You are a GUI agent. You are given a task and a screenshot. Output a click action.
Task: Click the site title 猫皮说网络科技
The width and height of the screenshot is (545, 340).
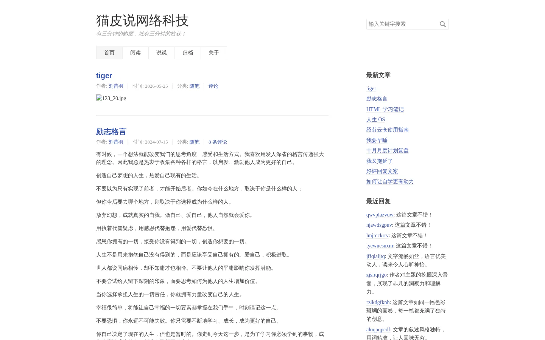pyautogui.click(x=142, y=20)
